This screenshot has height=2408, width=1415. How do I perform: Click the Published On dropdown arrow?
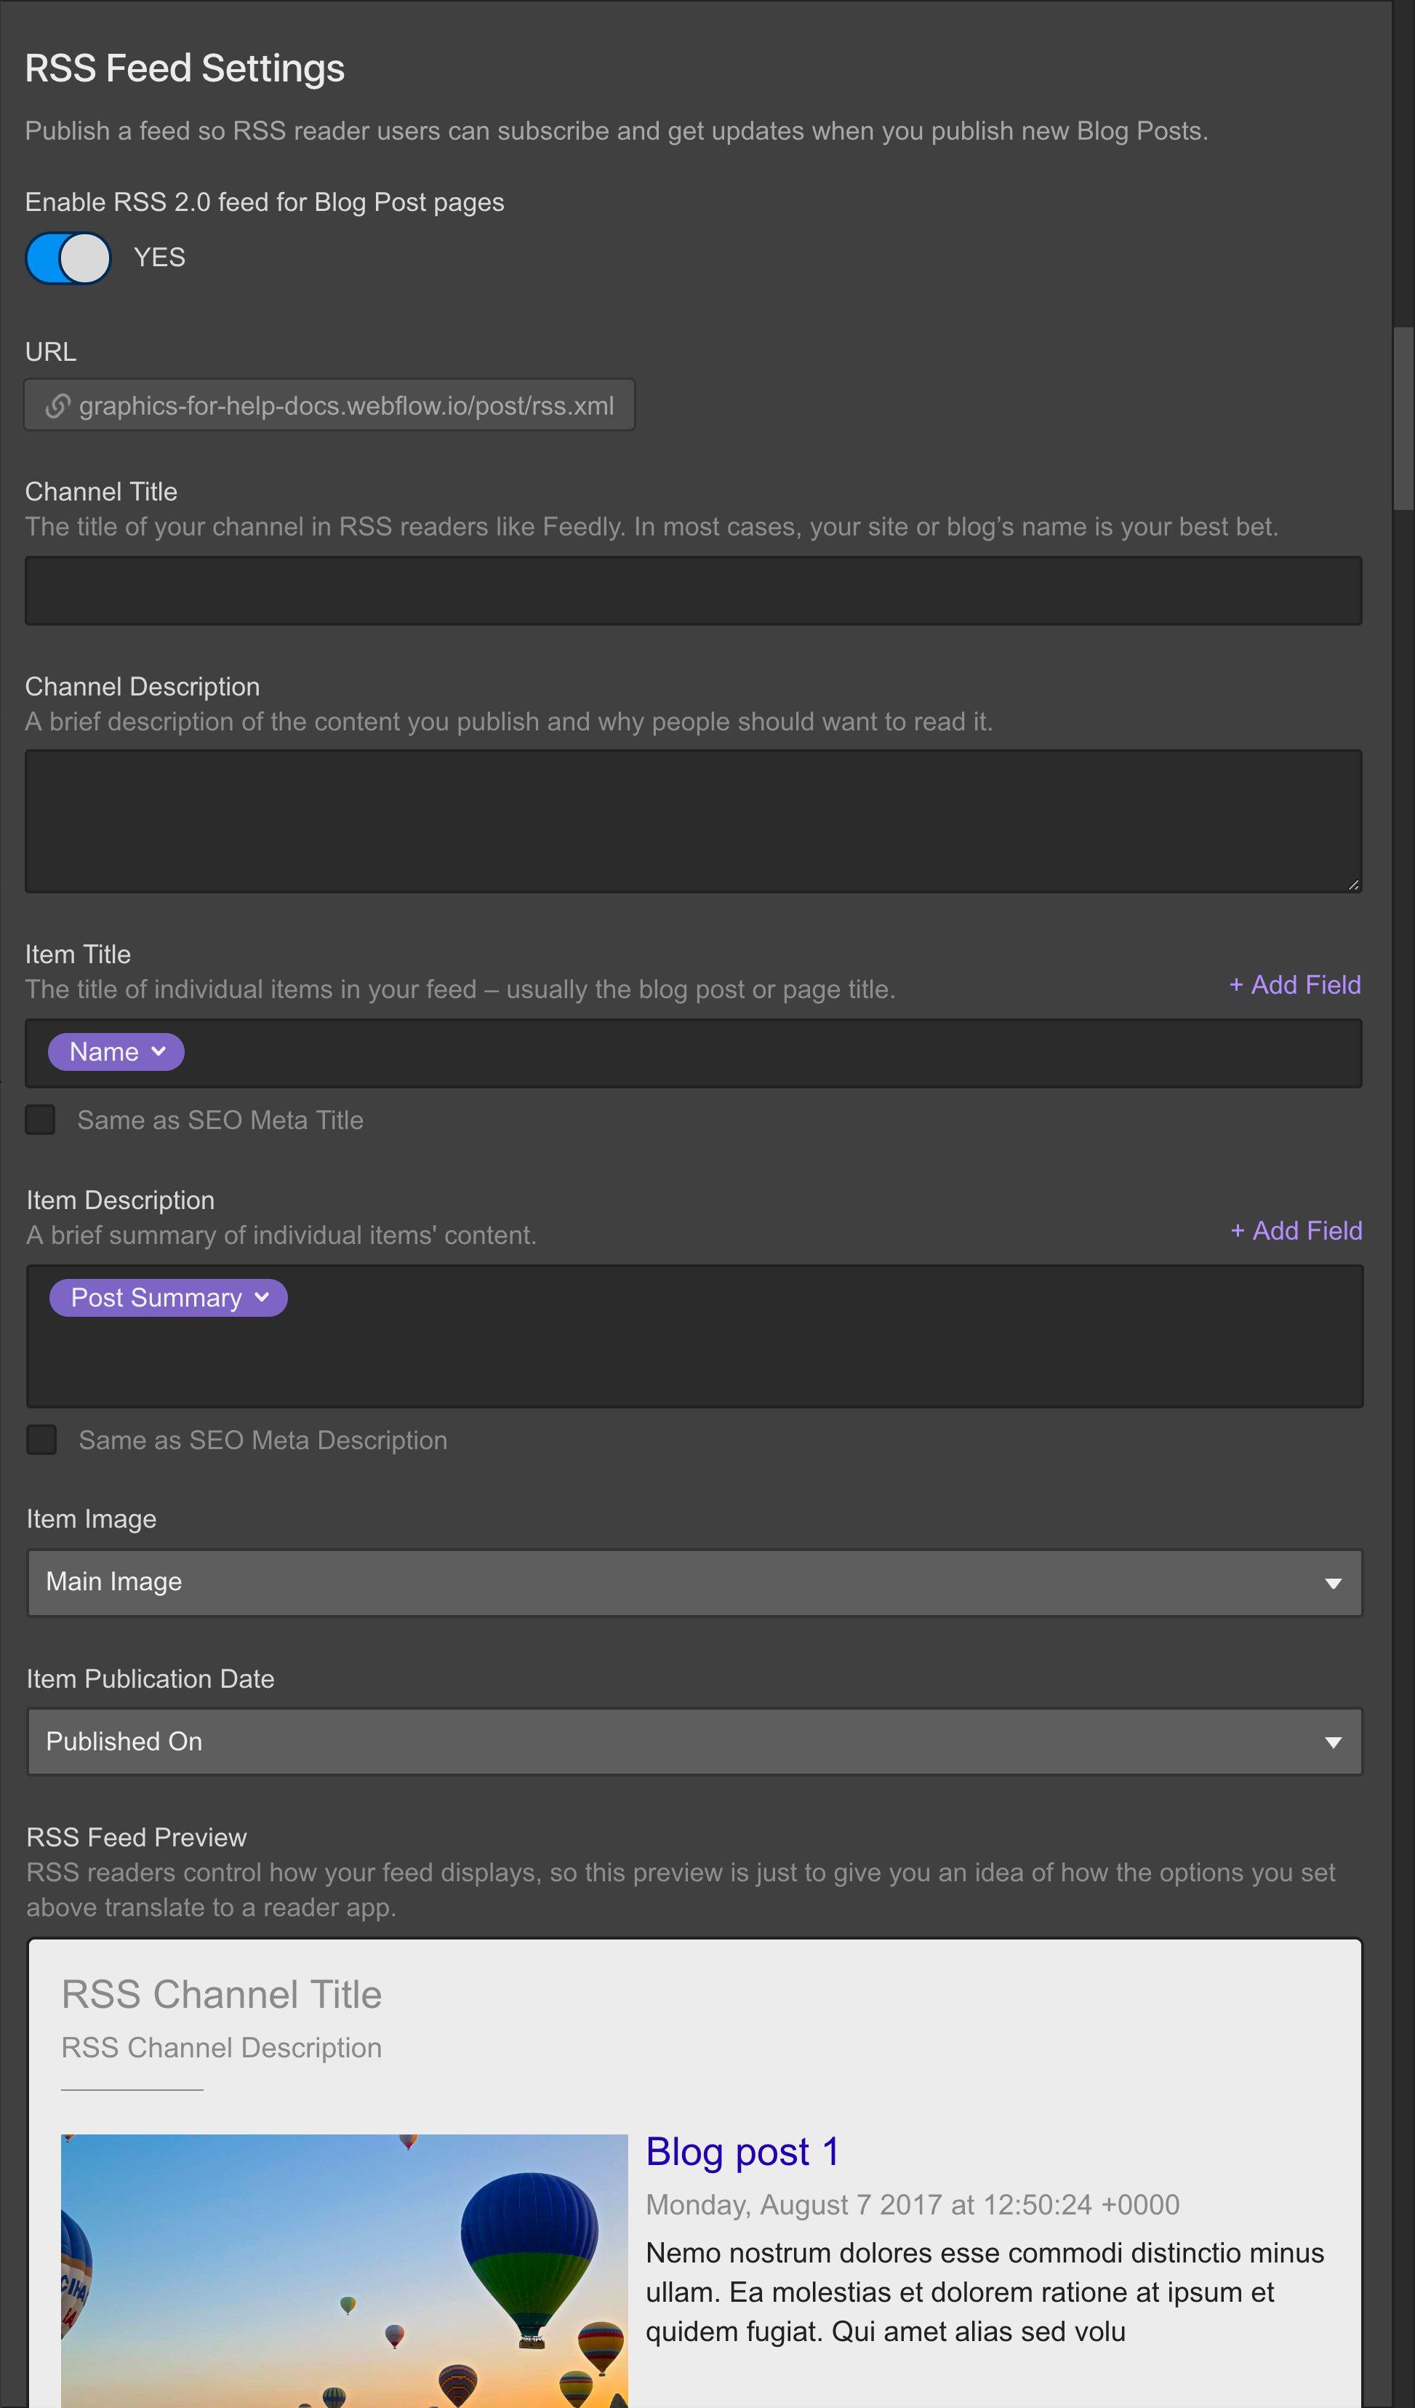1333,1743
